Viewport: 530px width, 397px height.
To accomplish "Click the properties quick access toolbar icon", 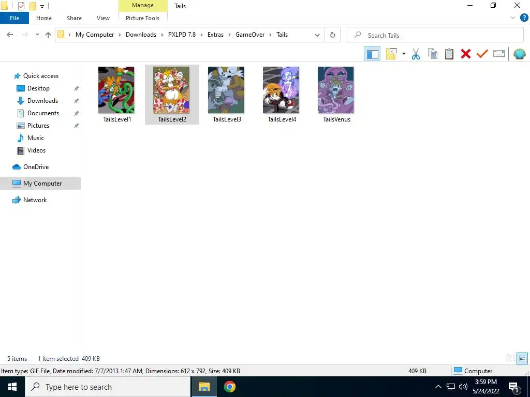I will (21, 6).
